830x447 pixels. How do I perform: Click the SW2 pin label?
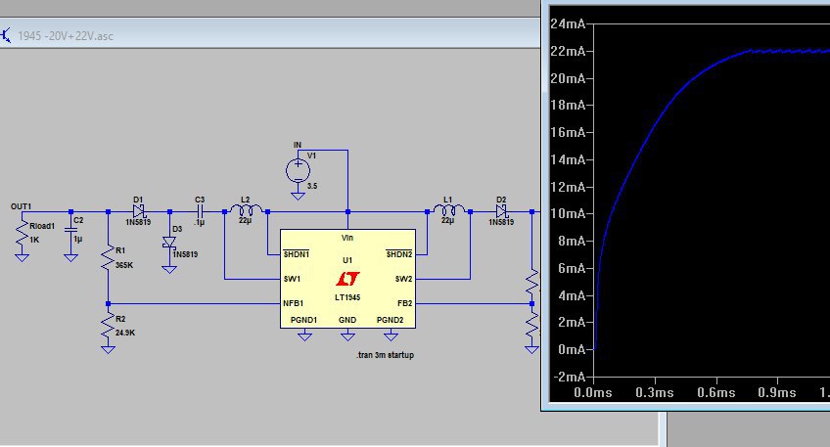(403, 279)
